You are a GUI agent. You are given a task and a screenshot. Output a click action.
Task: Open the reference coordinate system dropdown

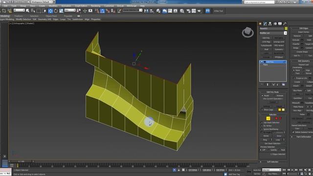coord(70,10)
